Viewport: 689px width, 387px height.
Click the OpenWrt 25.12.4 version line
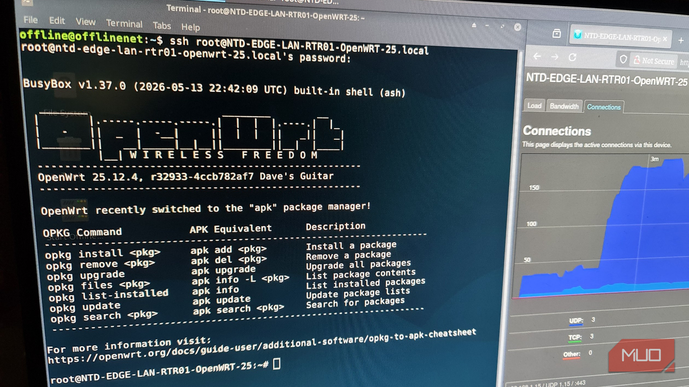186,176
